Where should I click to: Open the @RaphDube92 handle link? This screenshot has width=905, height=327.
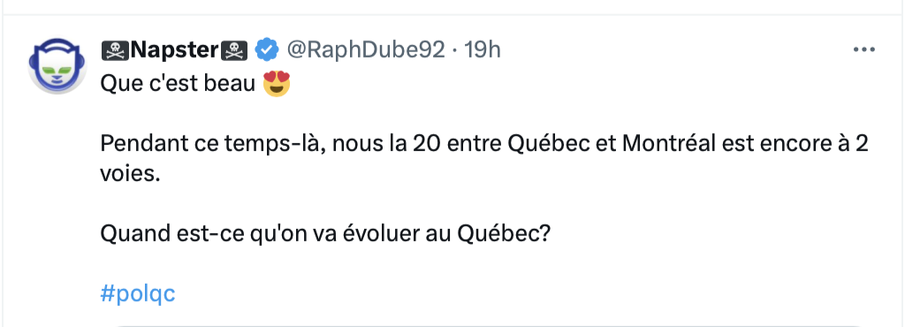point(366,50)
